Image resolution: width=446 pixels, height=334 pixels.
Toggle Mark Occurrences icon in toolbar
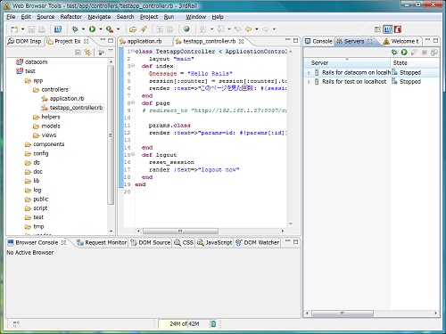tap(160, 29)
